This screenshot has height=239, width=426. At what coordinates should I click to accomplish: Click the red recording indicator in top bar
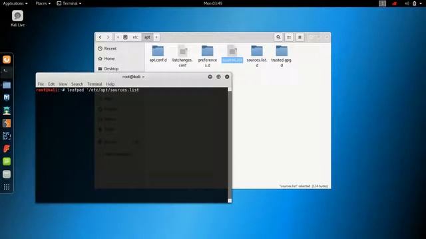pos(395,3)
